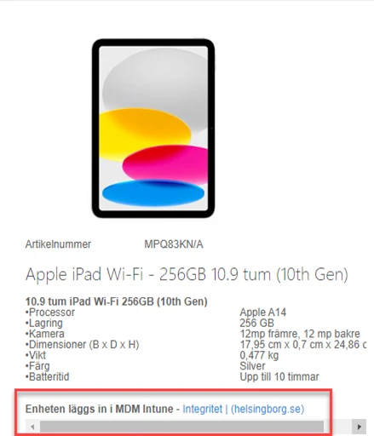Click the blue oval on iPad wallpaper
This screenshot has height=436, width=374.
coord(153,193)
